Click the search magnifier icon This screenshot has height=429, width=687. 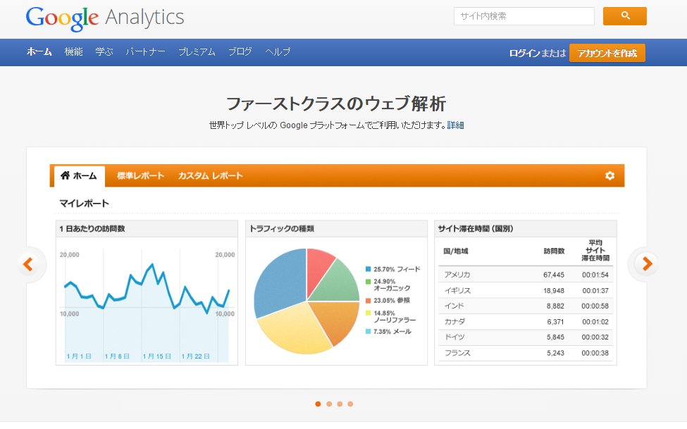point(624,15)
